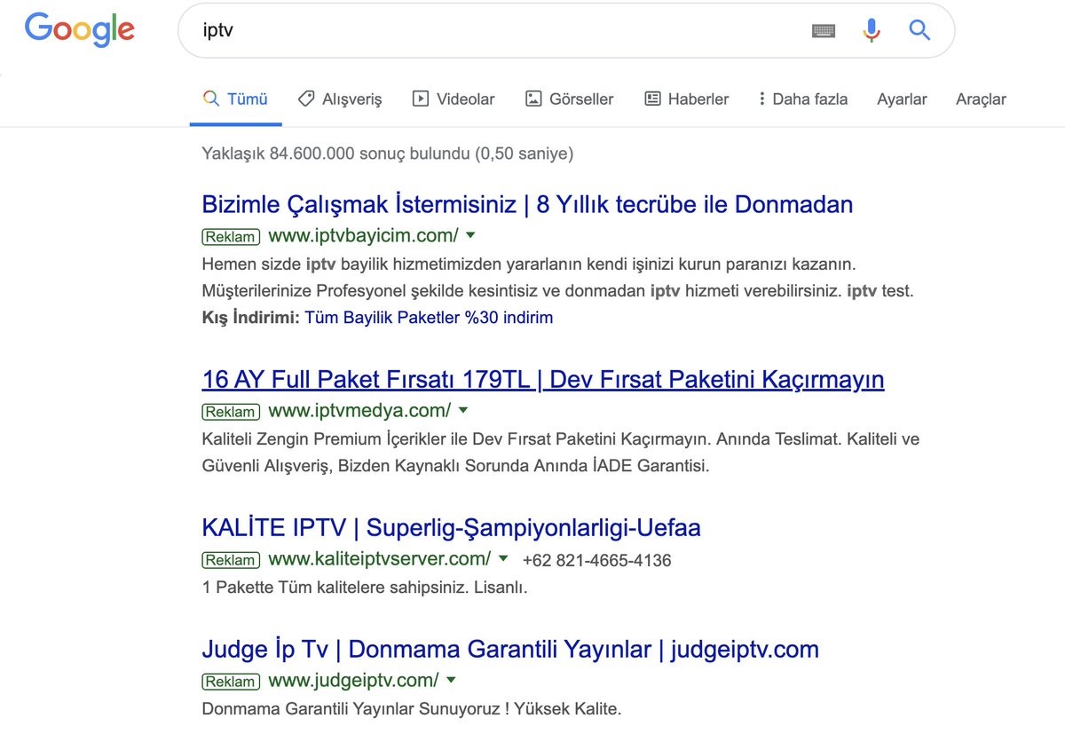Viewport: 1065px width, 734px height.
Task: Open the Videolar tab
Action: 454,99
